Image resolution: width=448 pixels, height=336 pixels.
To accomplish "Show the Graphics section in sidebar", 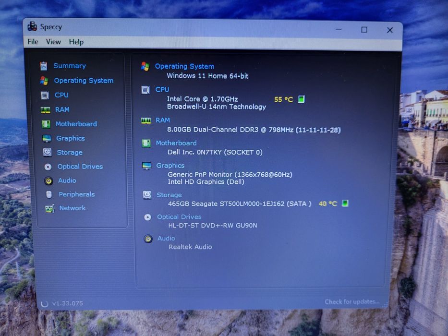I will click(x=71, y=138).
